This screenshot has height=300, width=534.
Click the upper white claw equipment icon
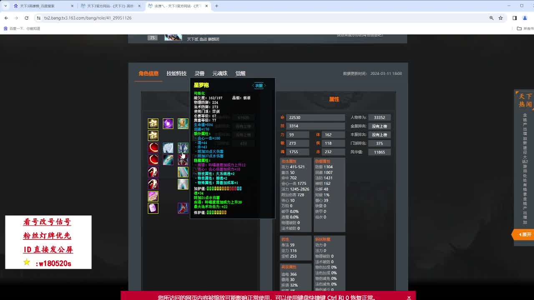click(x=153, y=172)
